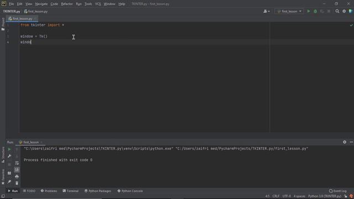This screenshot has height=199, width=354.
Task: Run first_lesson with the green play icon
Action: pyautogui.click(x=309, y=11)
